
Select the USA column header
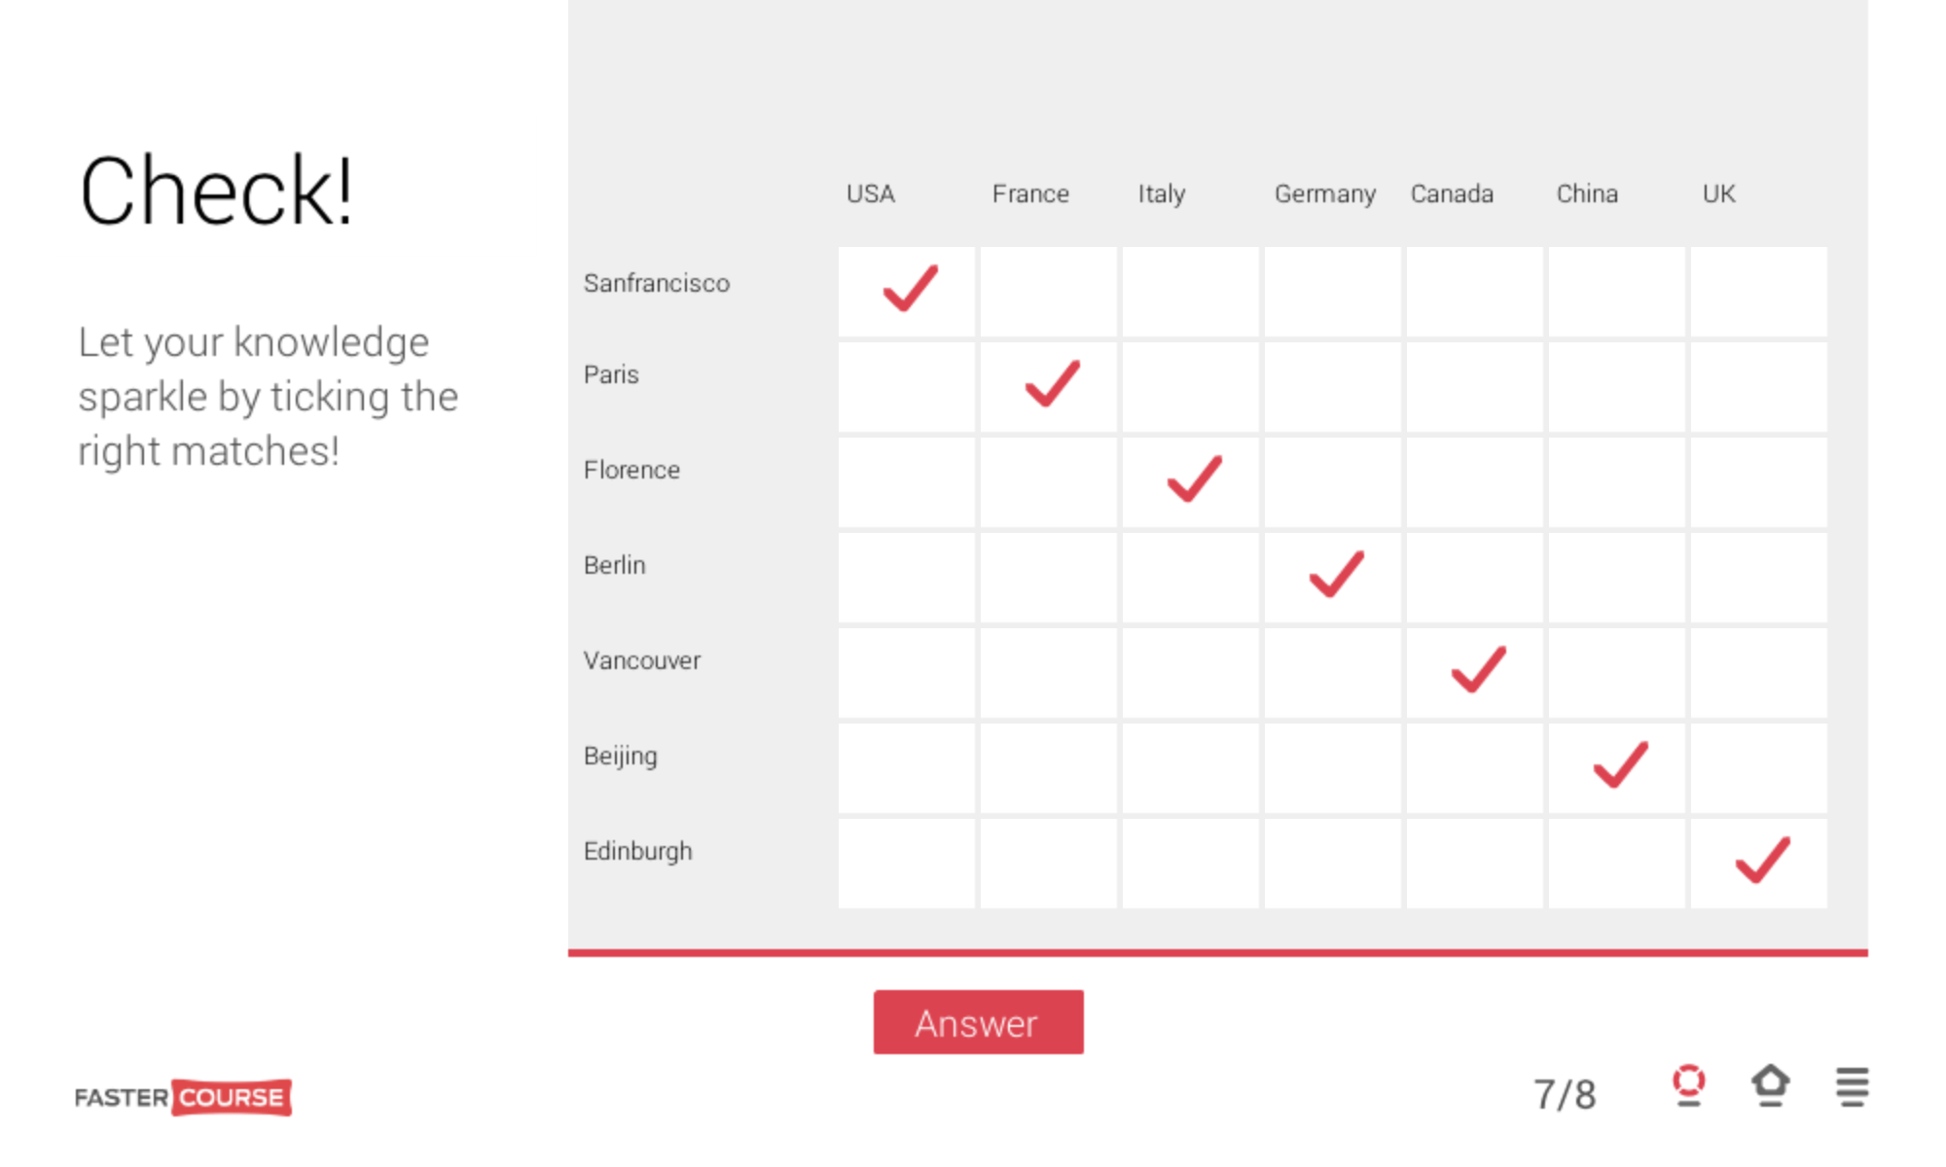tap(871, 194)
